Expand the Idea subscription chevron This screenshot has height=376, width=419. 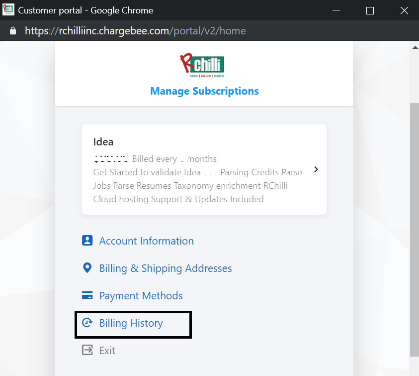316,169
